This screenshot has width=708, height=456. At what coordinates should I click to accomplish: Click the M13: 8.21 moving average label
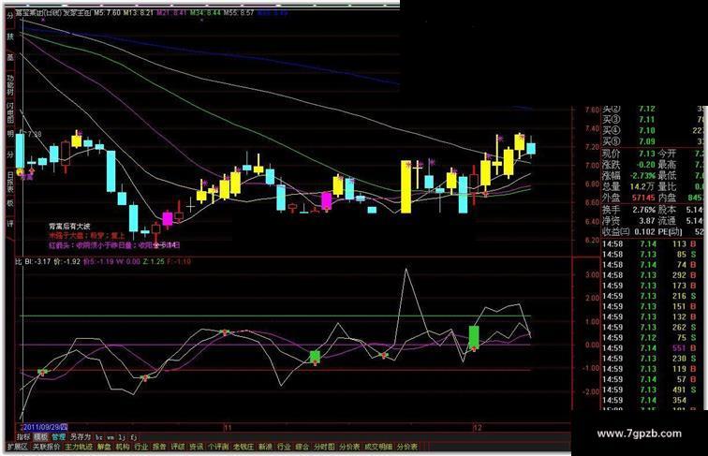[139, 13]
